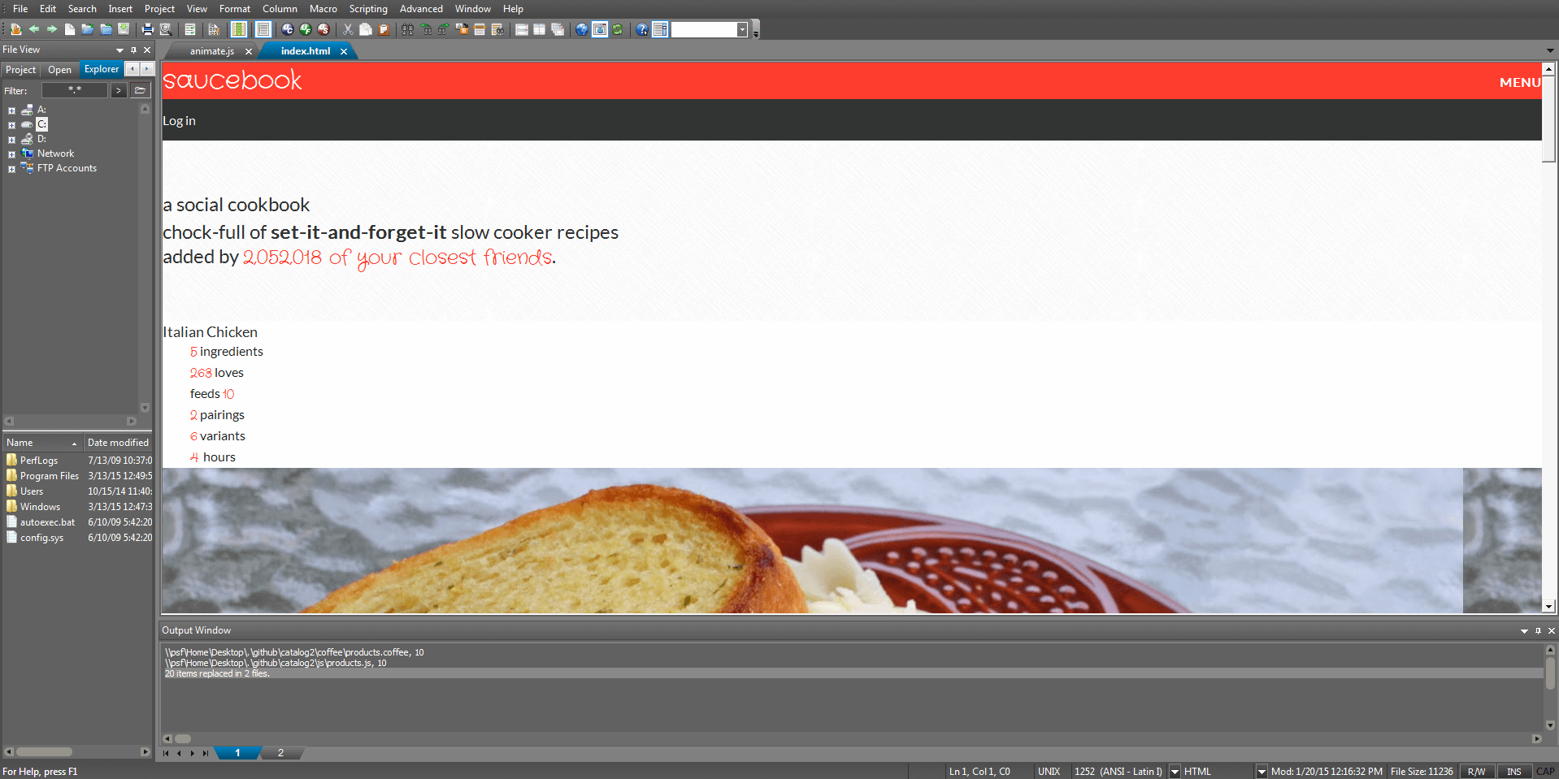Viewport: 1559px width, 779px height.
Task: Switch to the Project tab in File View
Action: pos(21,70)
